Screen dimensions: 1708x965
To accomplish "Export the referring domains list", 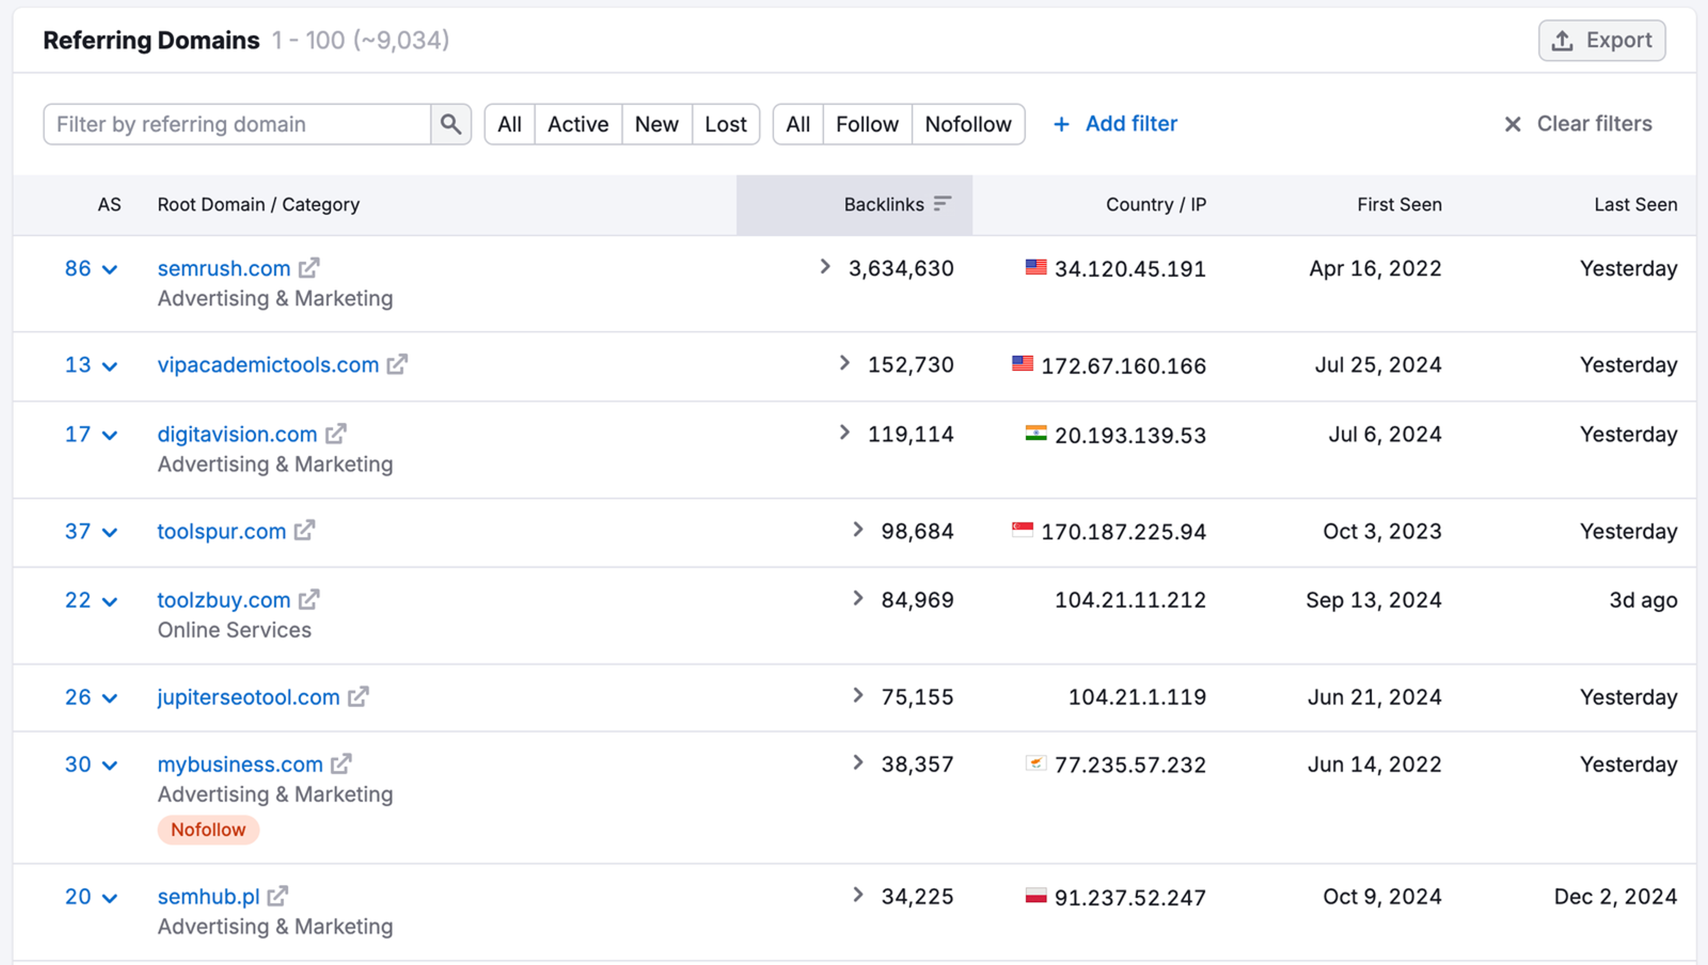I will point(1602,40).
